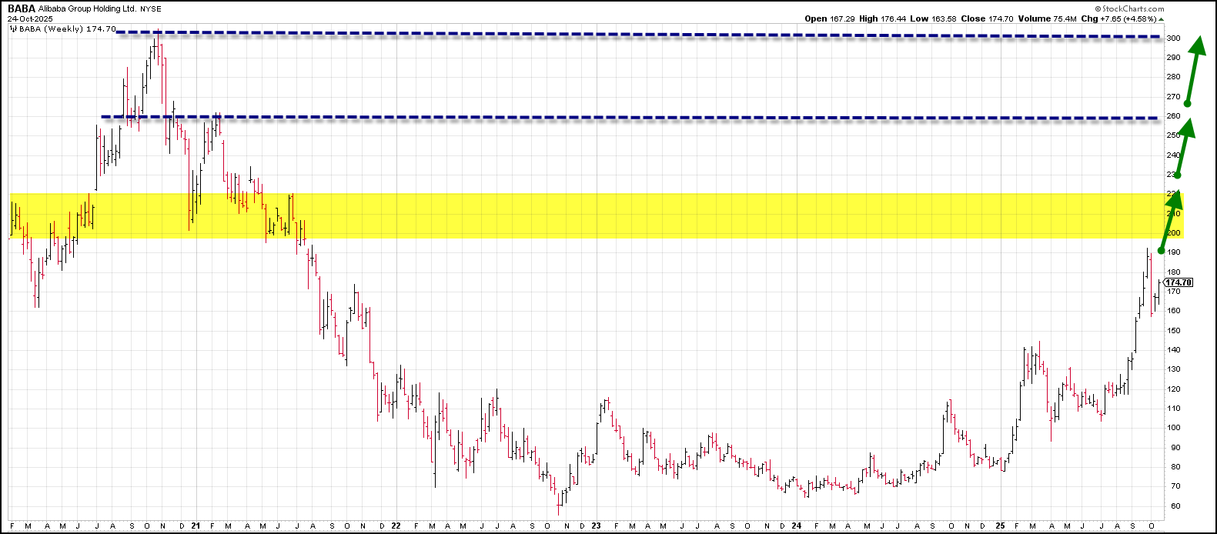Click the Close 174.70 header value
Screen dimensions: 1217x534
tap(986, 18)
